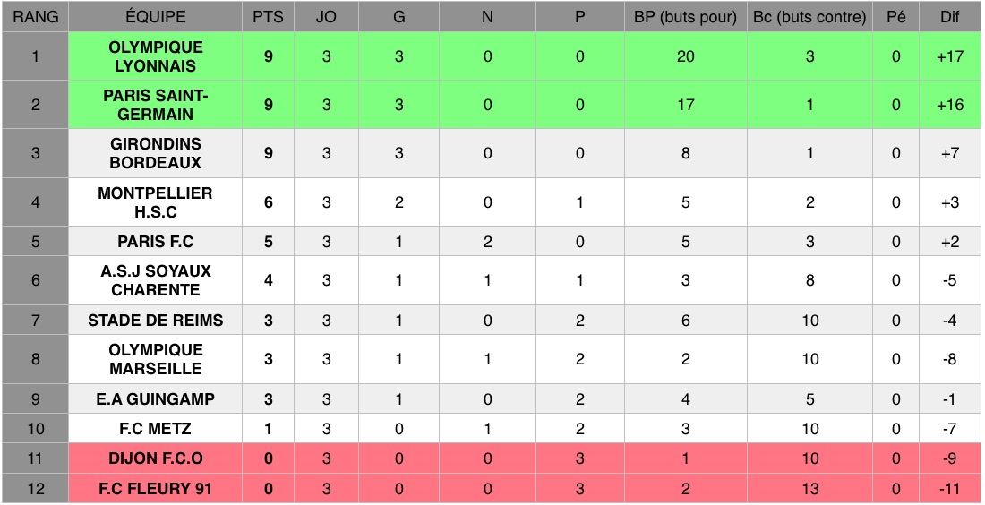This screenshot has width=985, height=505.
Task: Click the RANG column header
Action: tap(35, 17)
